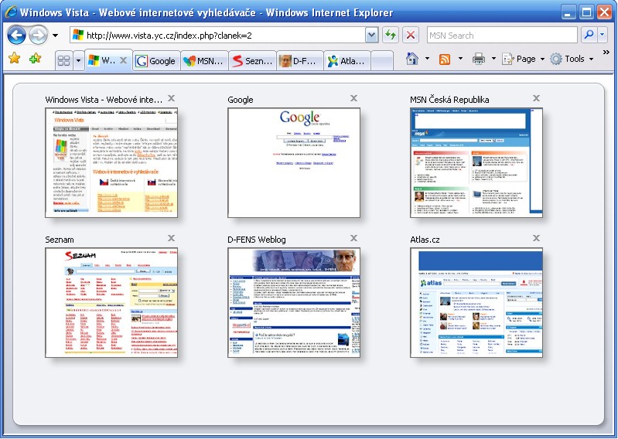Switch to the Atlas tab
The width and height of the screenshot is (618, 439).
347,61
